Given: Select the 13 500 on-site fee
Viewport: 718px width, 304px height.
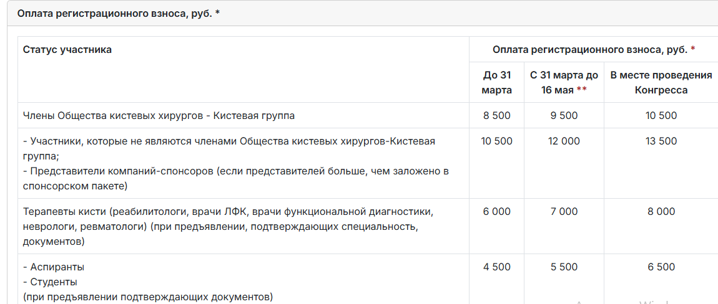Looking at the screenshot, I should [661, 141].
